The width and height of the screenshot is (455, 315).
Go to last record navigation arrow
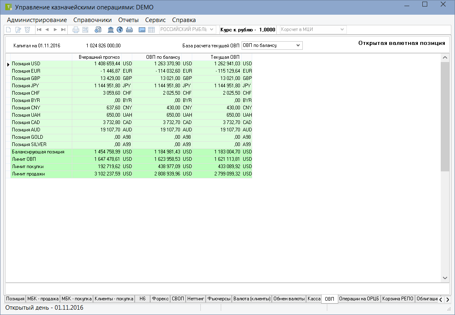click(63, 30)
